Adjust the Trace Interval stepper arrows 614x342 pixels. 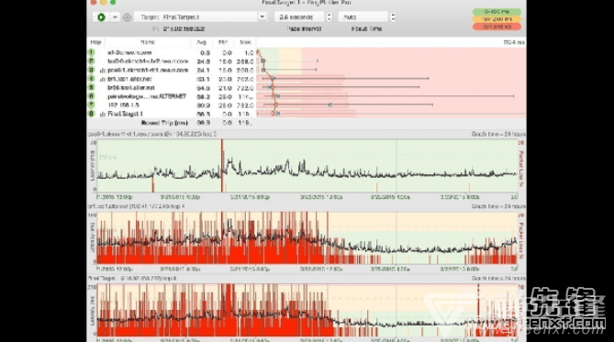pyautogui.click(x=329, y=17)
